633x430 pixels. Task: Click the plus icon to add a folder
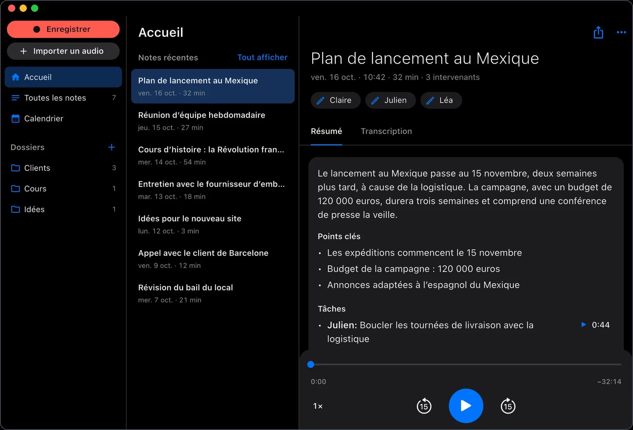click(112, 147)
